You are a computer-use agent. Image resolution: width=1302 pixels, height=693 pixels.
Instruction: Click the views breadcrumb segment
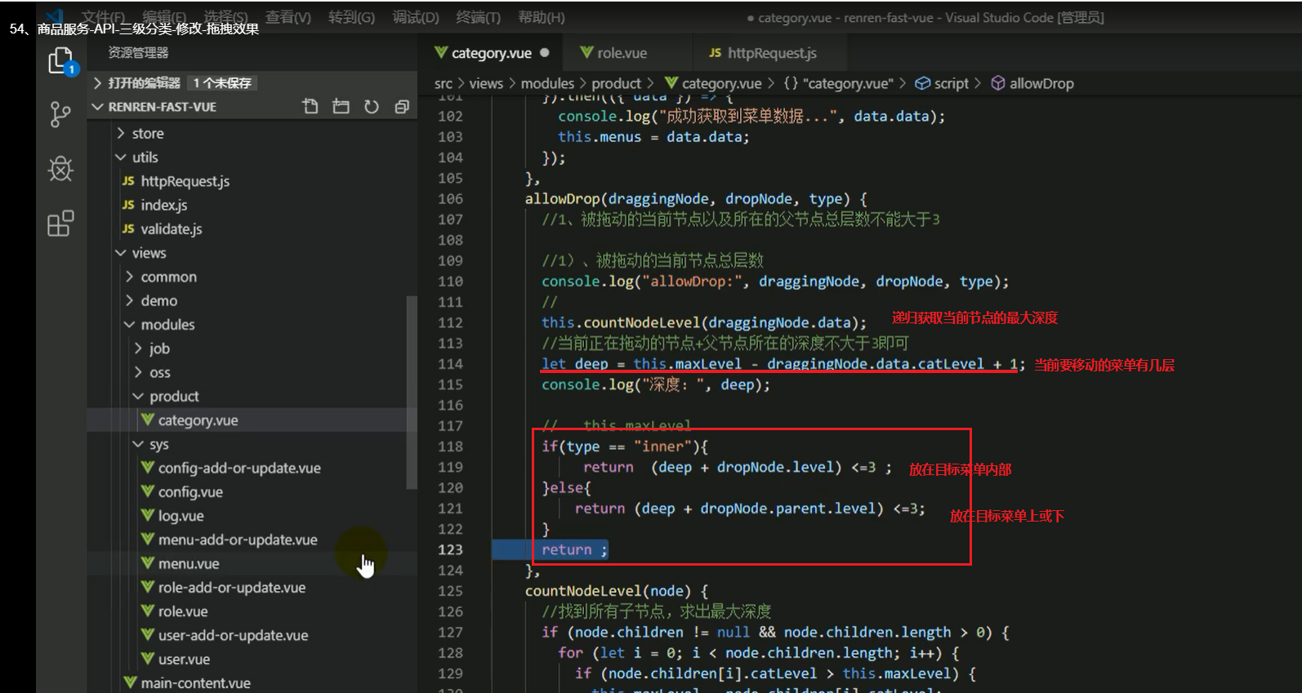(486, 83)
